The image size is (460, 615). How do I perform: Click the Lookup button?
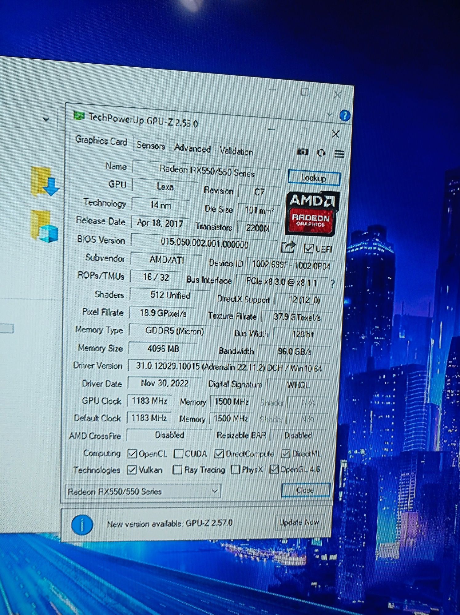pyautogui.click(x=314, y=178)
